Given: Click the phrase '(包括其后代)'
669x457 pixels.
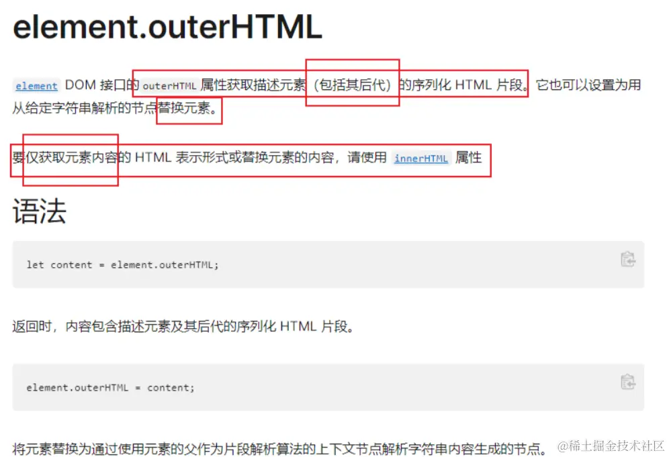Looking at the screenshot, I should tap(353, 85).
